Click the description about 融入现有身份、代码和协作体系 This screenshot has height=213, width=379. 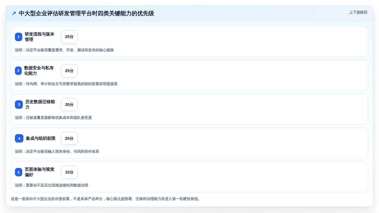57,152
